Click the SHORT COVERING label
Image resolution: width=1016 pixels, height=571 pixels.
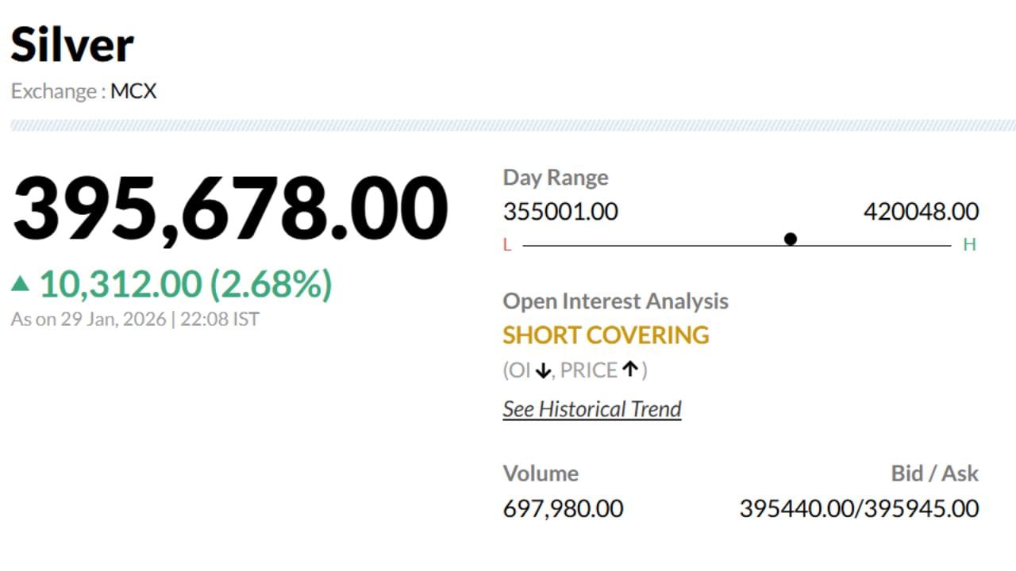(x=606, y=335)
